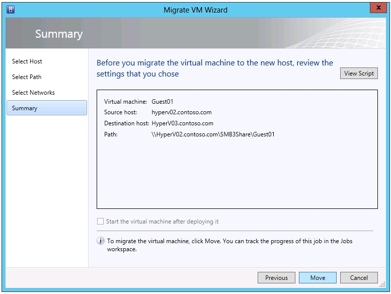
Task: Click the Previous button
Action: pyautogui.click(x=276, y=278)
